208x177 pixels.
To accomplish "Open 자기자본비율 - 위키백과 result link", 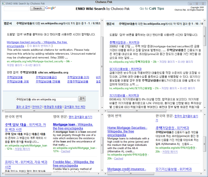I will [x=124, y=95].
